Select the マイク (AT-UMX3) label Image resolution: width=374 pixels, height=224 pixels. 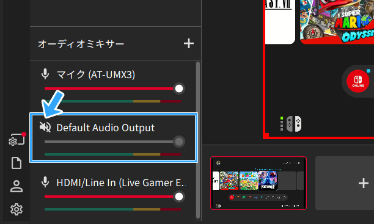96,74
